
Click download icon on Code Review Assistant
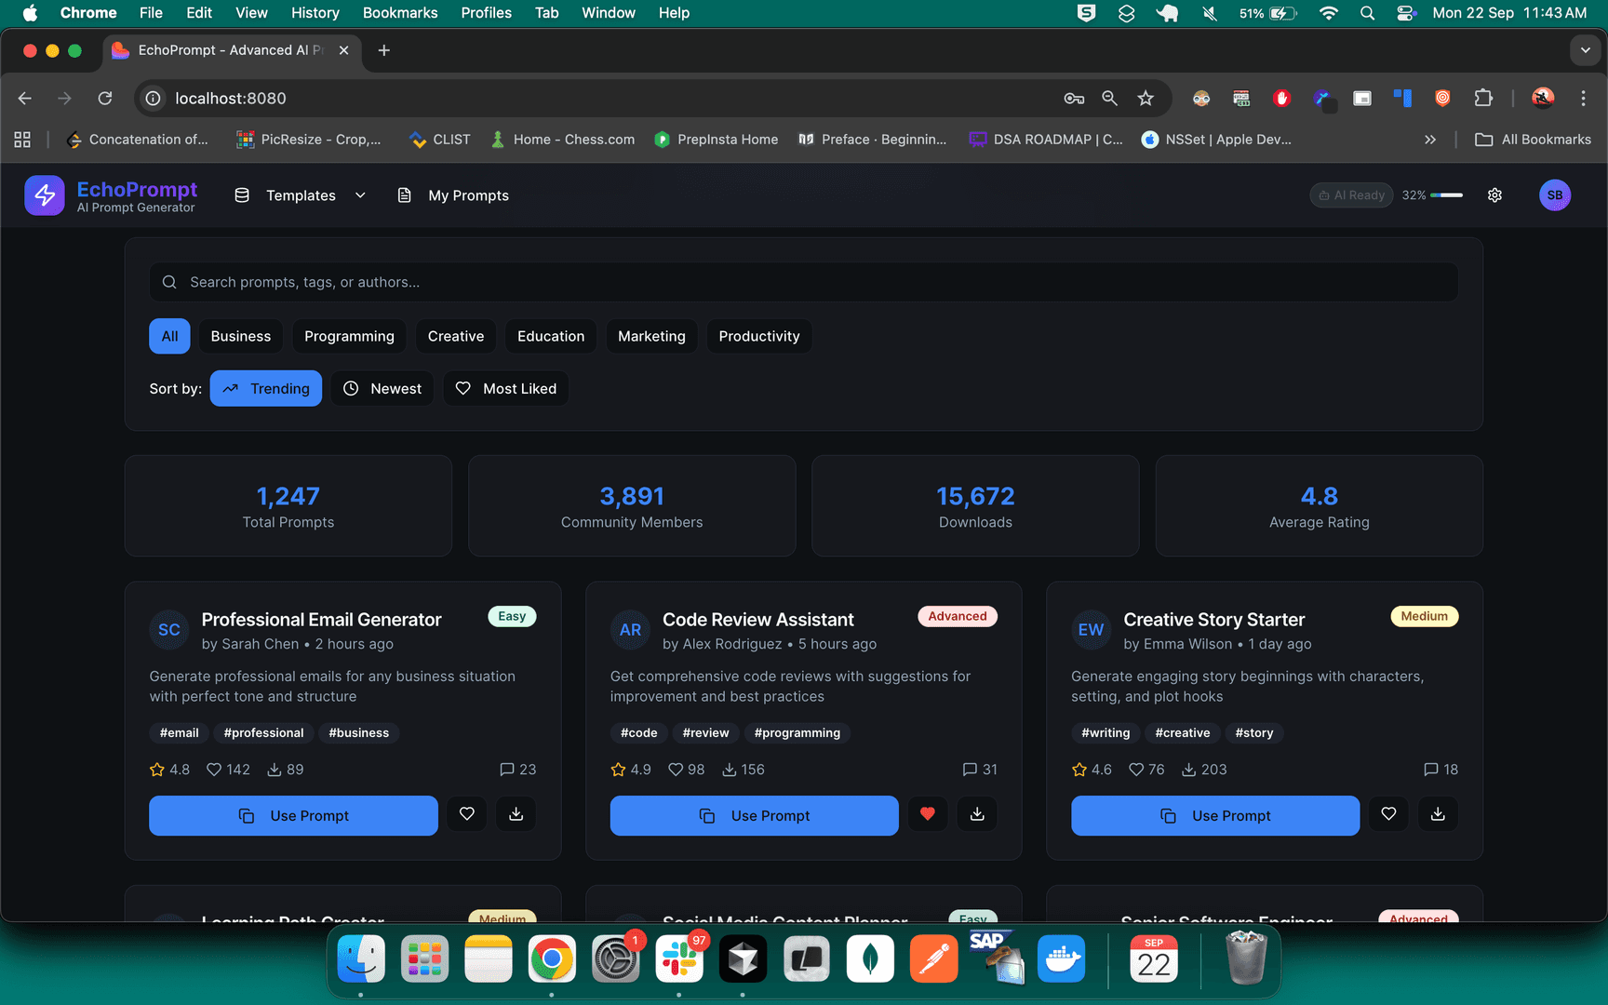(977, 814)
